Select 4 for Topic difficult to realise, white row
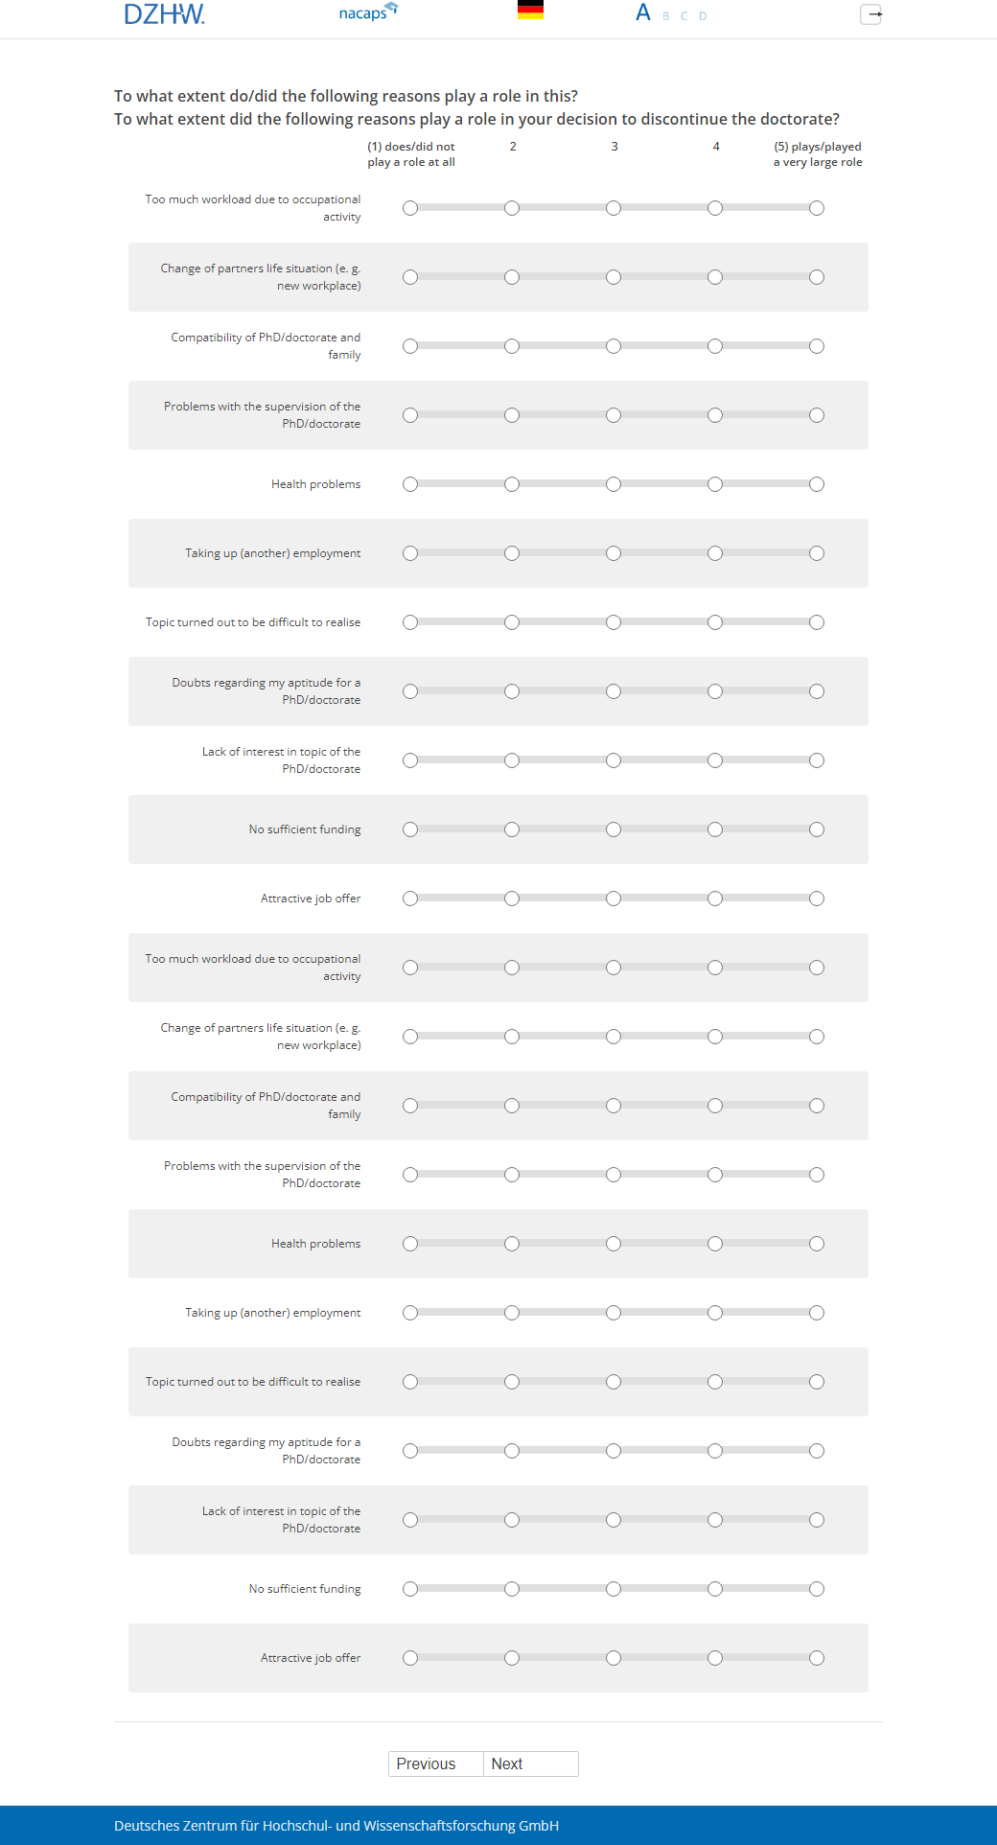The width and height of the screenshot is (997, 1845). click(x=715, y=622)
